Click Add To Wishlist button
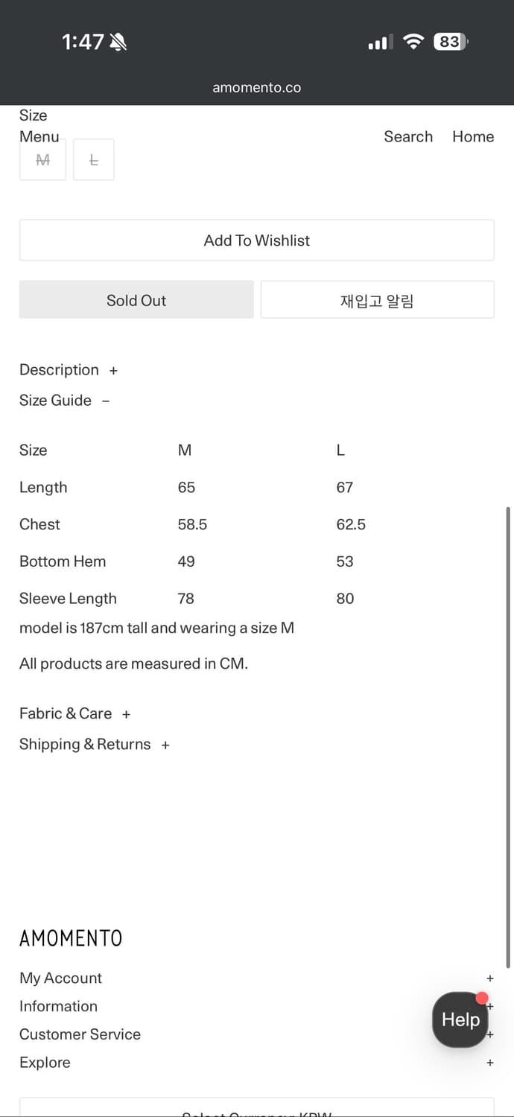The width and height of the screenshot is (514, 1117). click(257, 241)
